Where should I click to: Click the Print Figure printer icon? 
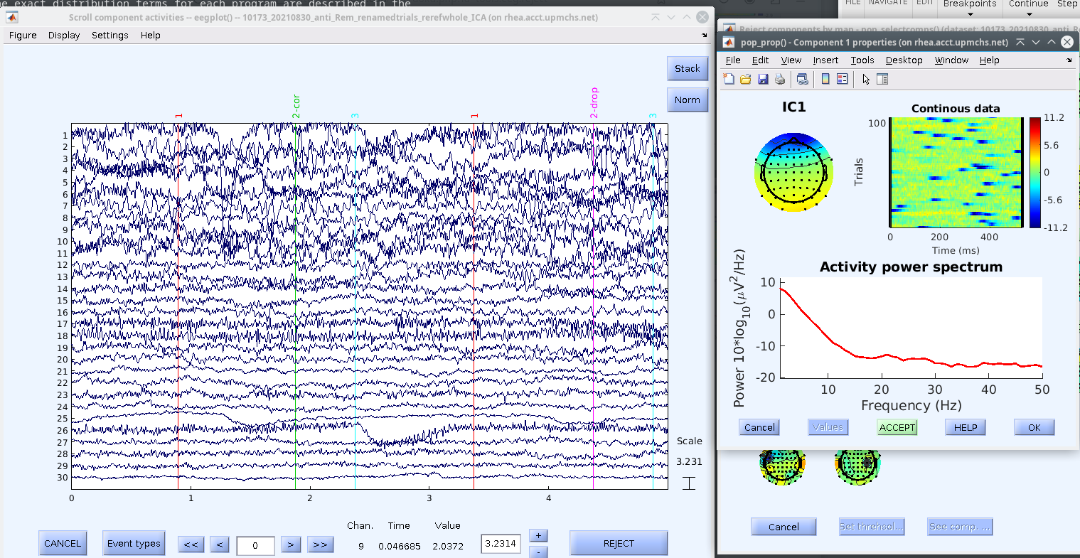(x=780, y=80)
